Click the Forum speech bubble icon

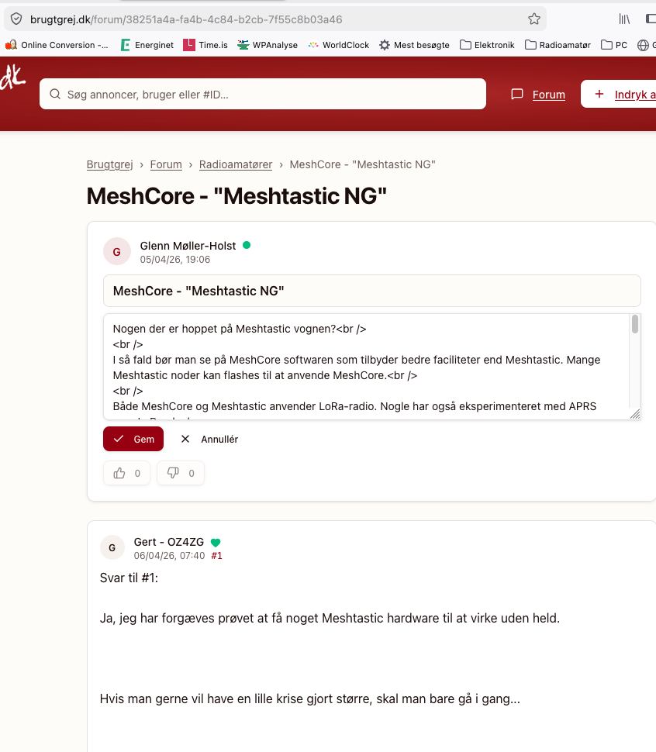tap(517, 94)
